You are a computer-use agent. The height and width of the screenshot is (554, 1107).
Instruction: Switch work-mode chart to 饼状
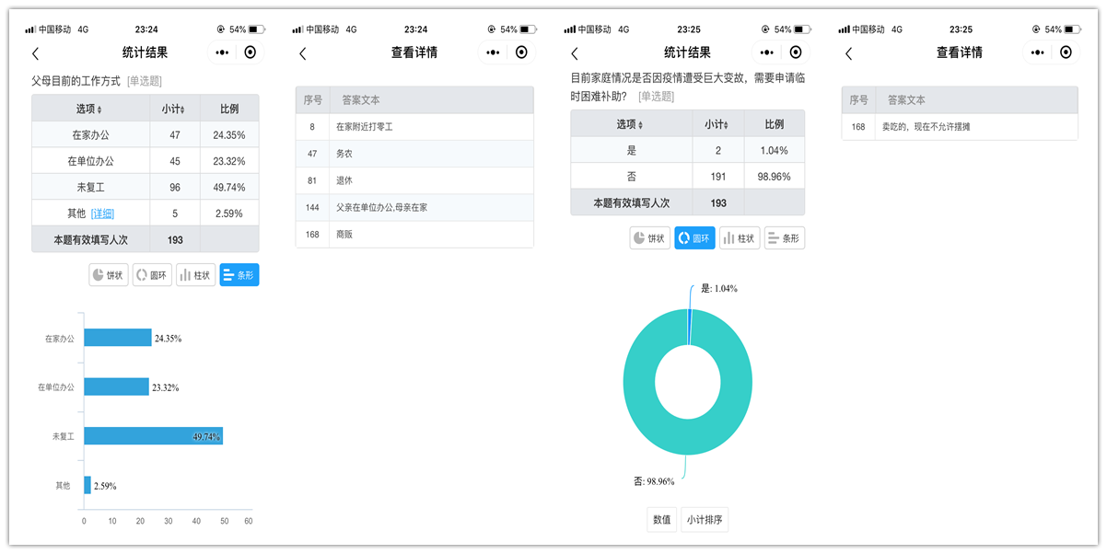coord(109,274)
